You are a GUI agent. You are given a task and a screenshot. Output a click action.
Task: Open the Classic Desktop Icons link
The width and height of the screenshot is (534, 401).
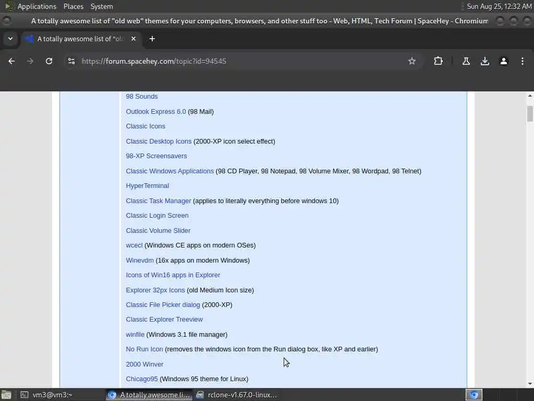tap(159, 141)
